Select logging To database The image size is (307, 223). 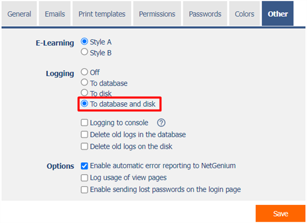tap(85, 82)
